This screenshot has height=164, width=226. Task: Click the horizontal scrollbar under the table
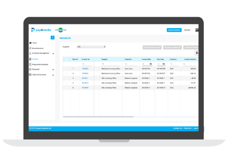point(98,116)
